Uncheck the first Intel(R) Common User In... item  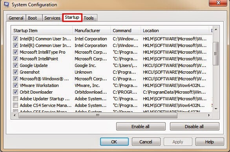click(x=15, y=39)
